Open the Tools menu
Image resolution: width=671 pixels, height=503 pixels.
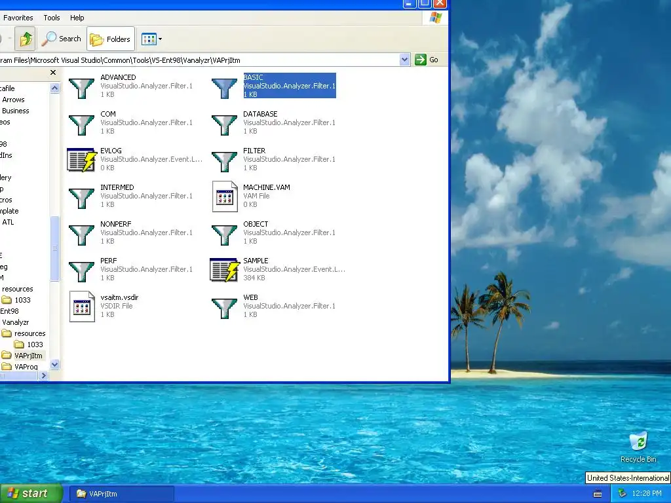[51, 18]
